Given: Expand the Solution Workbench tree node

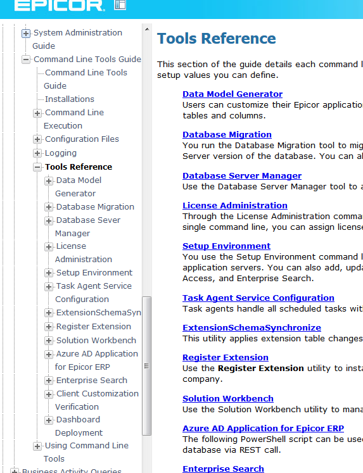Looking at the screenshot, I should click(x=49, y=341).
